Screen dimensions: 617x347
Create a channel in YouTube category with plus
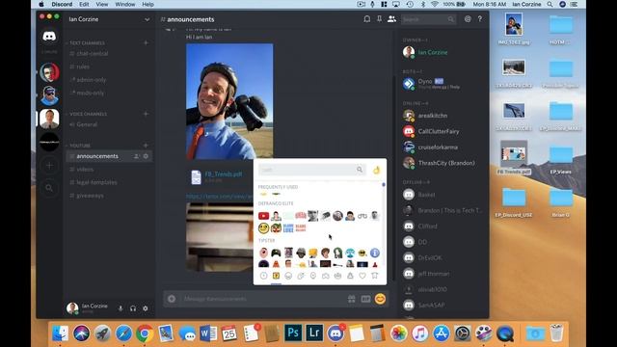146,145
